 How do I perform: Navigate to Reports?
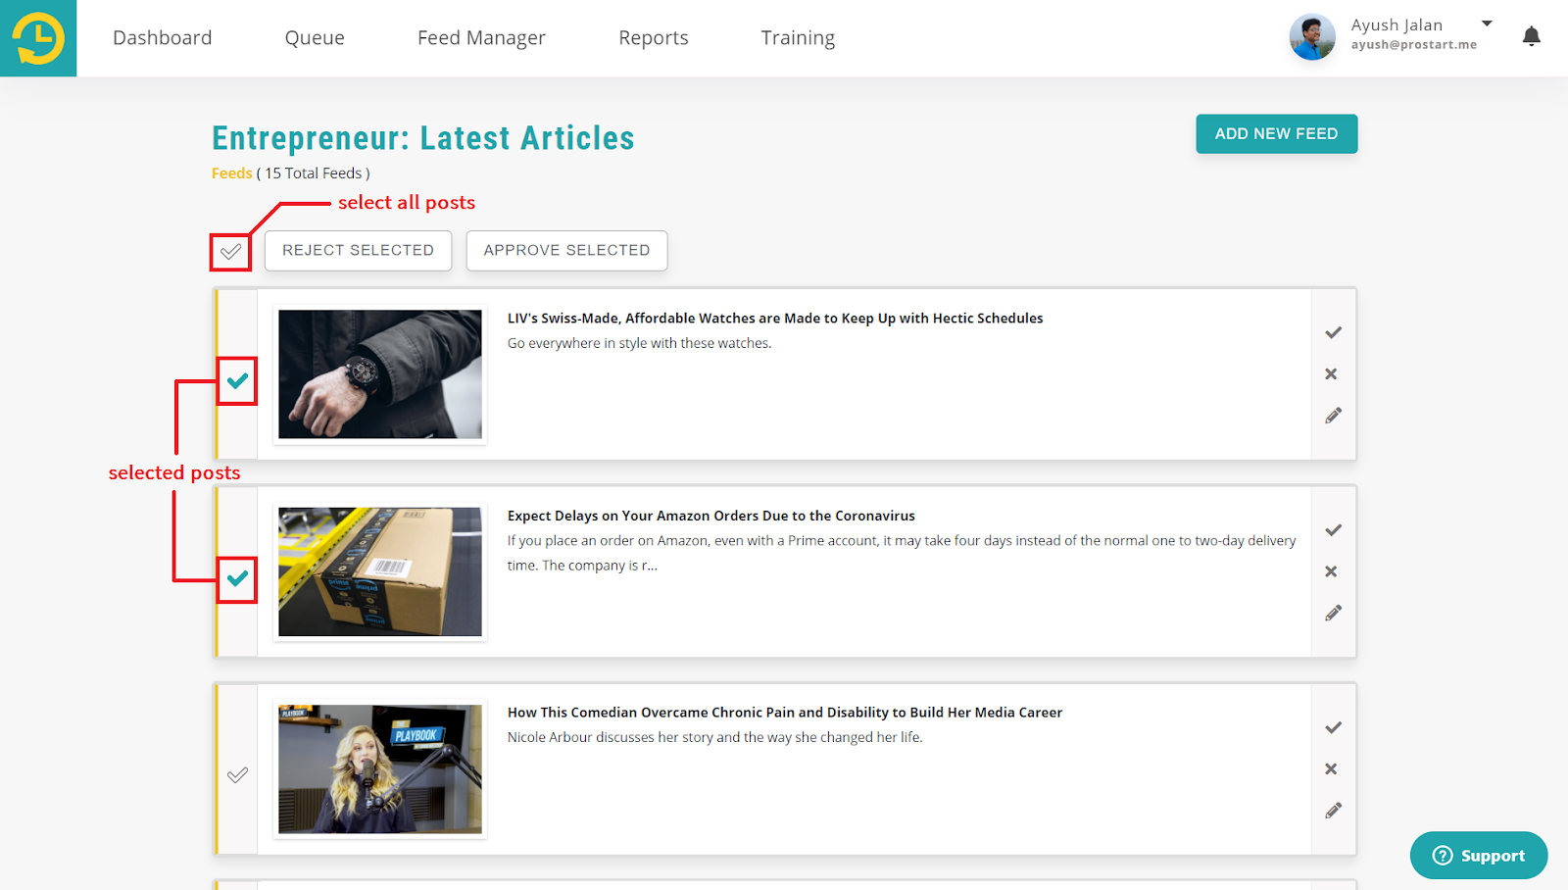coord(654,38)
